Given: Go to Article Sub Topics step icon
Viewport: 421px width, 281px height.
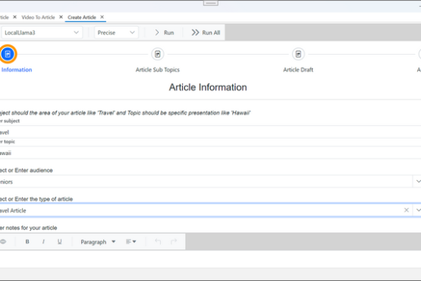Looking at the screenshot, I should click(158, 54).
